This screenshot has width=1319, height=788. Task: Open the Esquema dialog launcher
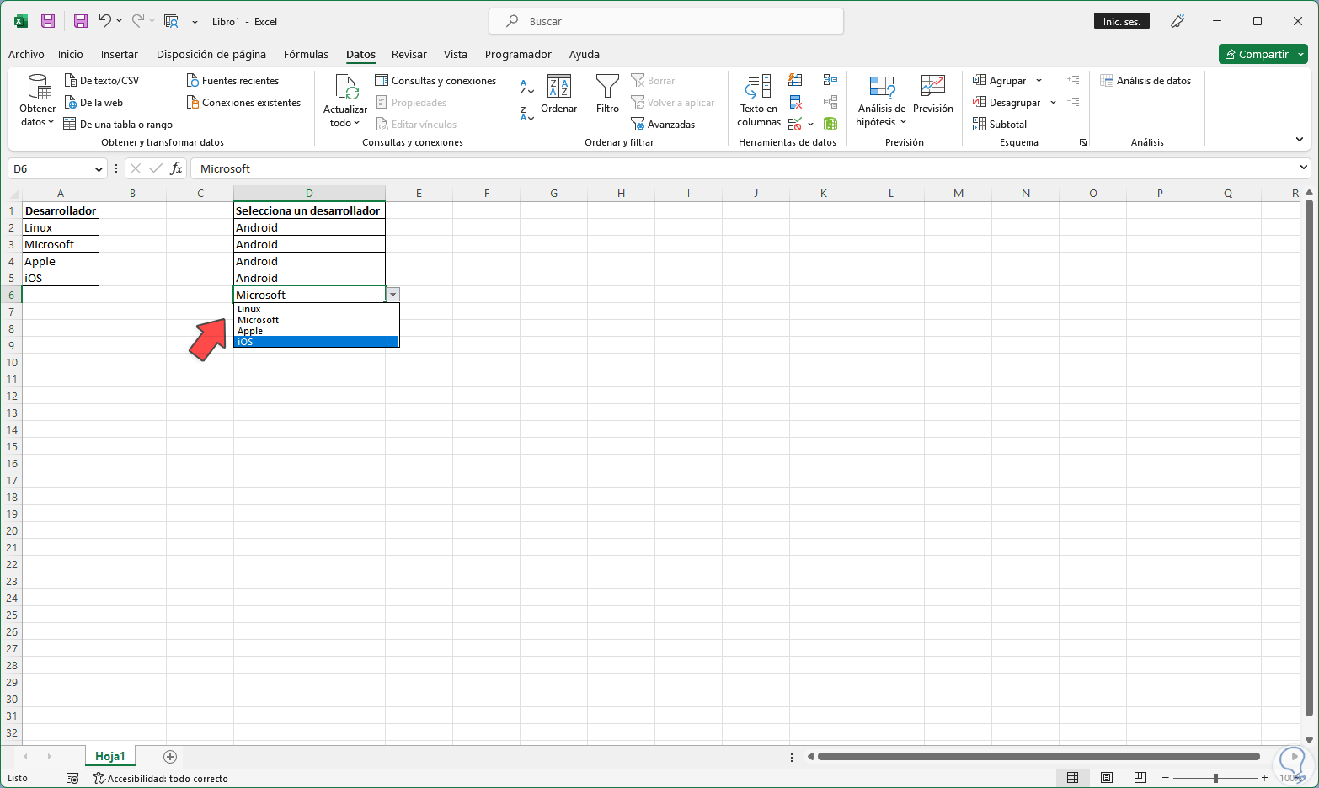(x=1083, y=142)
